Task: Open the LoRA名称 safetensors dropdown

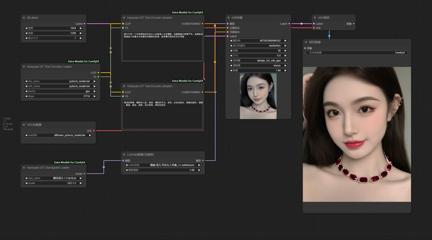Action: click(x=163, y=165)
